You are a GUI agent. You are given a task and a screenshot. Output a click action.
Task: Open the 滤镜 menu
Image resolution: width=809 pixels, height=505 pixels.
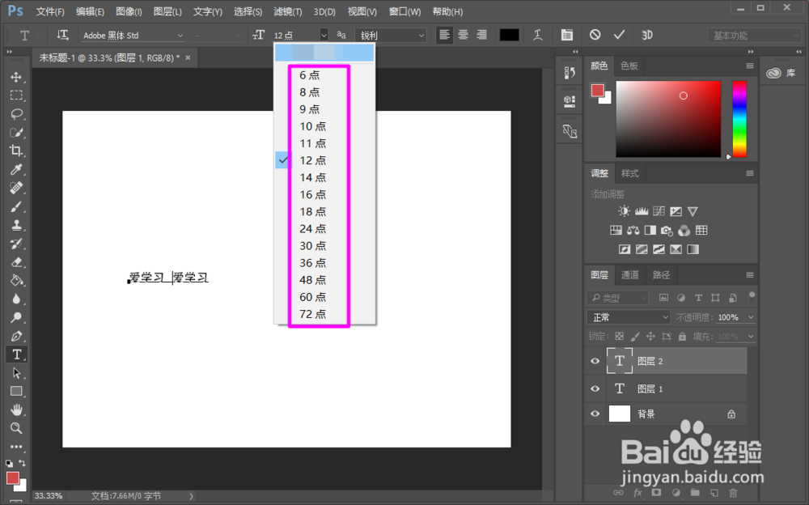coord(286,11)
